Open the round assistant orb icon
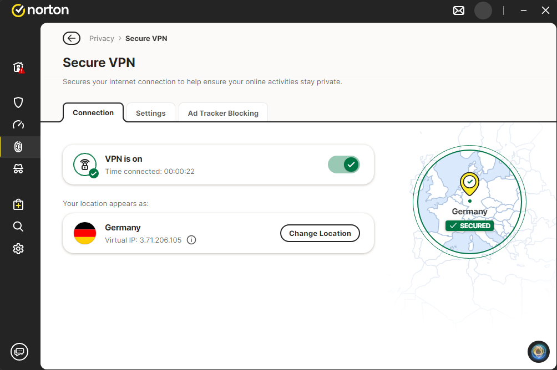The height and width of the screenshot is (370, 557). click(x=539, y=352)
